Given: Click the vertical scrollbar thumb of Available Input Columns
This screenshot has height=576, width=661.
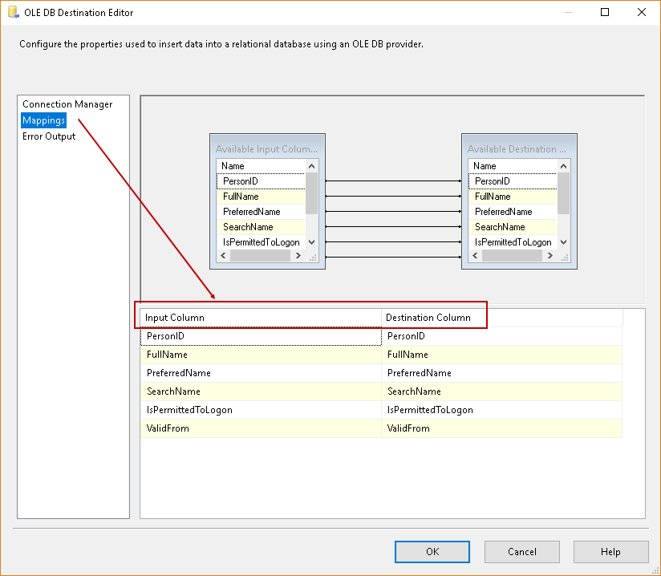Looking at the screenshot, I should [x=311, y=193].
